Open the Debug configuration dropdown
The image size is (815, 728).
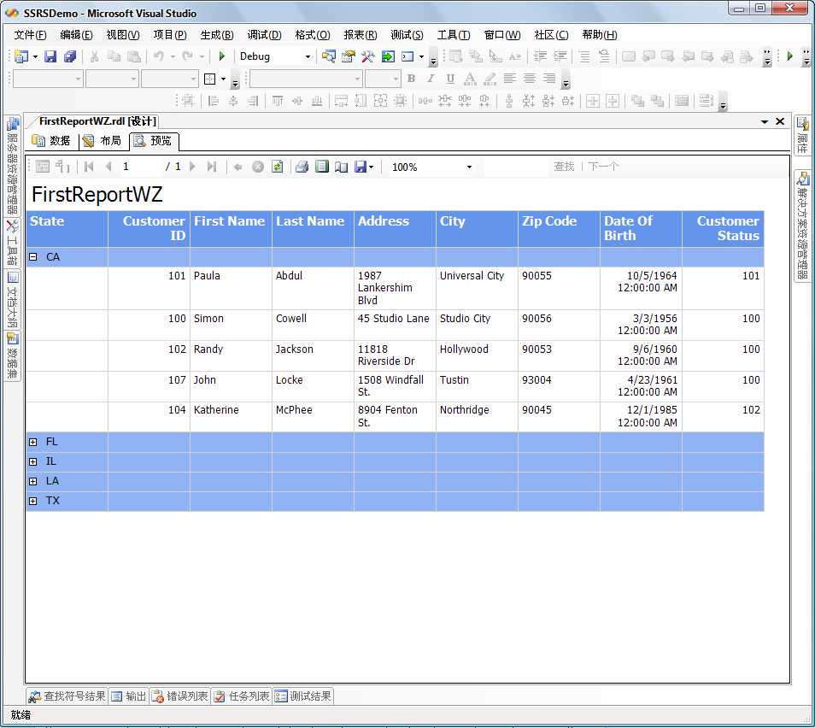pyautogui.click(x=308, y=56)
